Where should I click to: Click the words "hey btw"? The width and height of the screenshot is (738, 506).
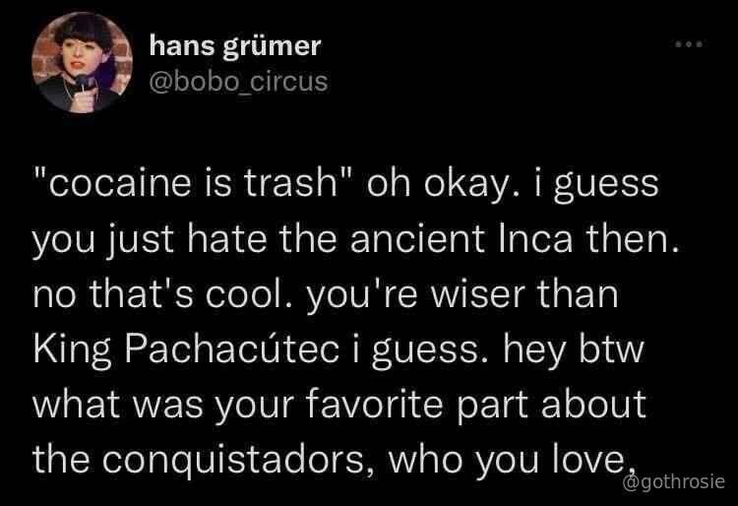[x=574, y=350]
